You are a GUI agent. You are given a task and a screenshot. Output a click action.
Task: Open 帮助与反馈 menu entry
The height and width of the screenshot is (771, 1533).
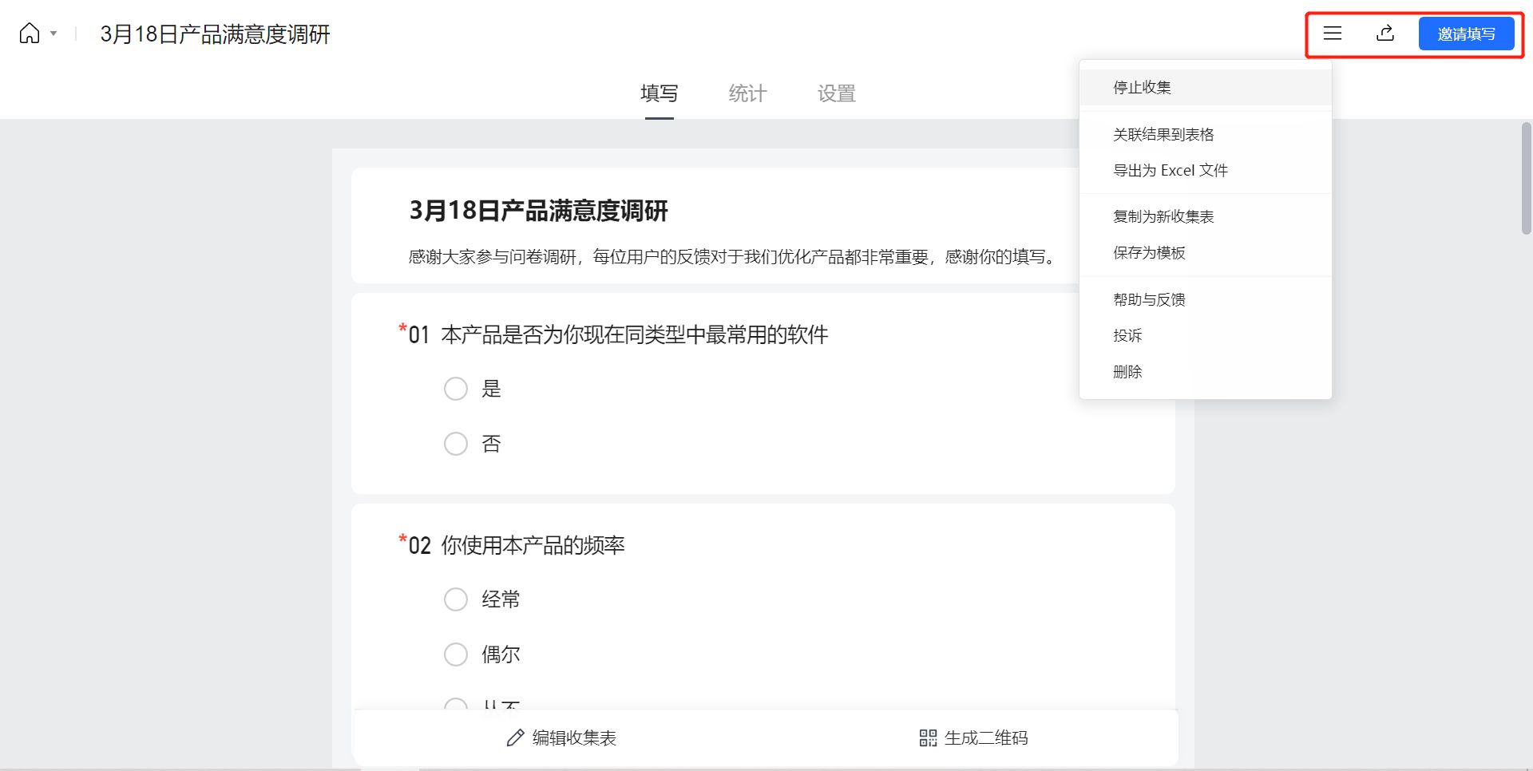(x=1206, y=299)
